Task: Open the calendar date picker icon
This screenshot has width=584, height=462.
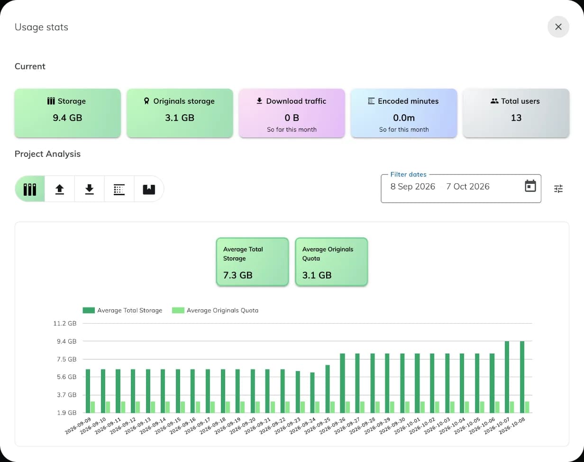Action: [x=530, y=186]
